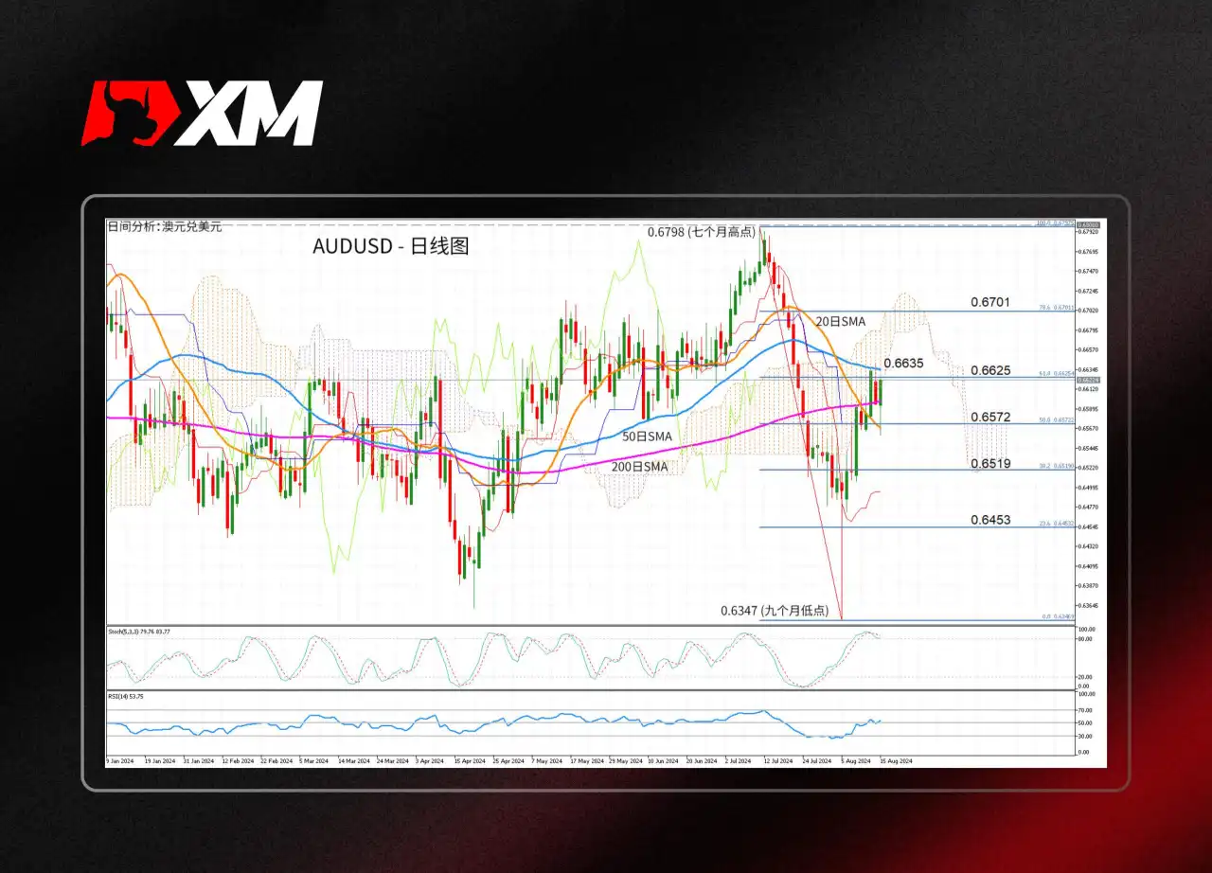Click the 0.6625 Fibonacci level label
Screen dimensions: 1212x873
pos(990,369)
